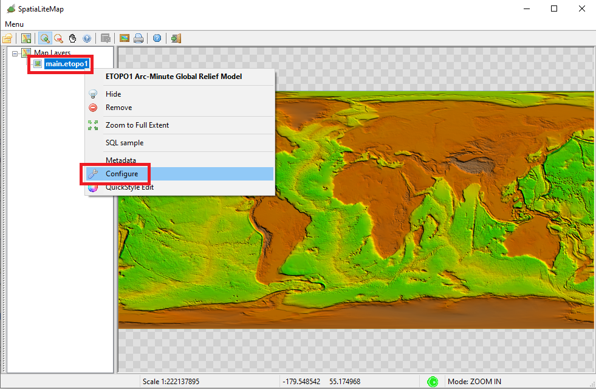The height and width of the screenshot is (389, 596).
Task: Click the identify question-mark tool beside hand
Action: (87, 38)
